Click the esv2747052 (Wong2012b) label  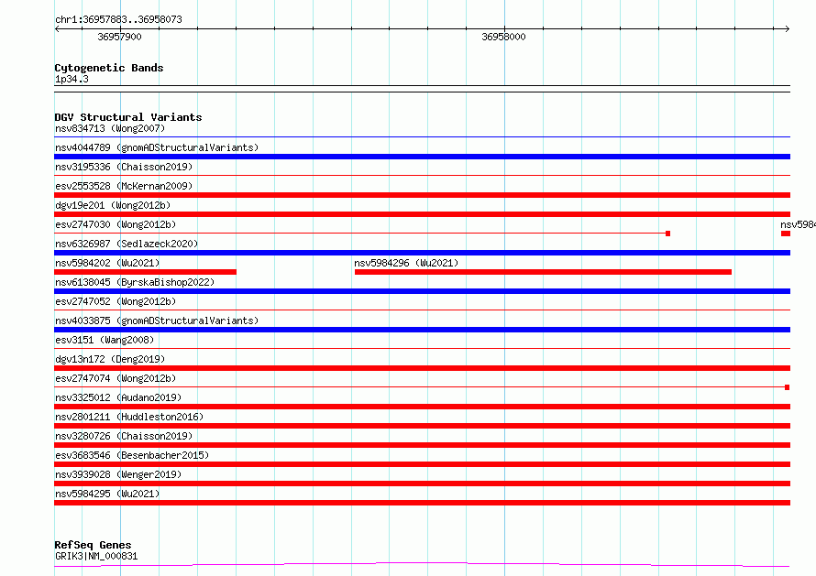[116, 301]
